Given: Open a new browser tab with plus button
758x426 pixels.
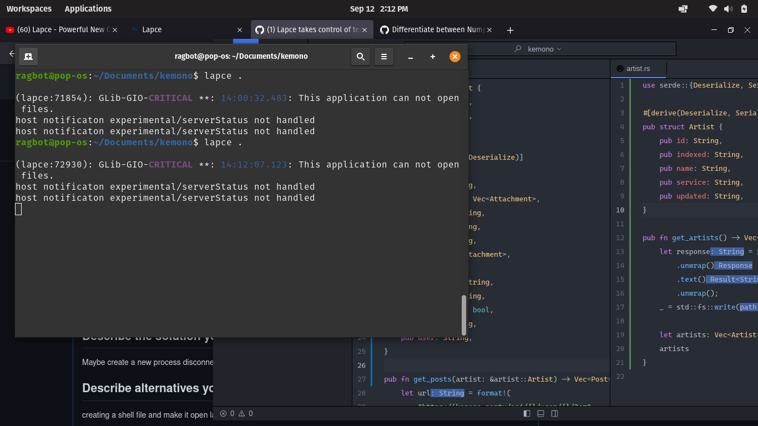Looking at the screenshot, I should tap(510, 30).
